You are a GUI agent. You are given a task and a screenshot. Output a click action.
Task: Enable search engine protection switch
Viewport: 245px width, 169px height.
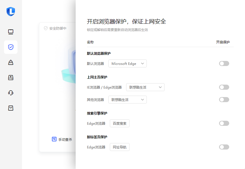[x=224, y=123]
